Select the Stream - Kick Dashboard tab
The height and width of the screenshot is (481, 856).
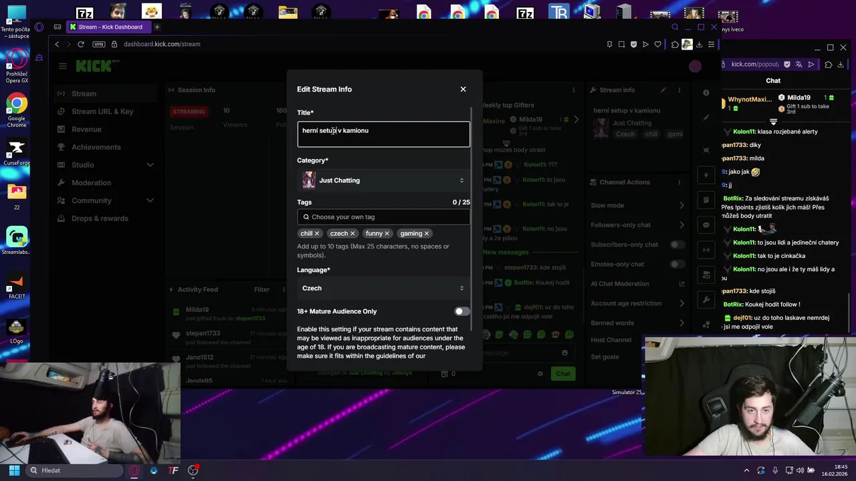pos(107,27)
